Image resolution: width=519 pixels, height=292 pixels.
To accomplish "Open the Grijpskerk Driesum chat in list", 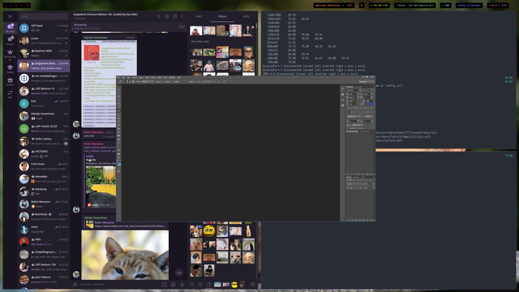I will coord(45,66).
